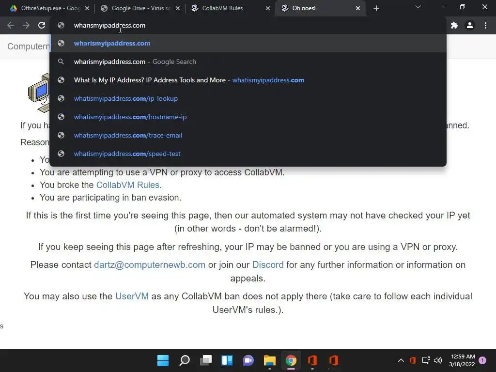Go back using the back arrow

[11, 25]
